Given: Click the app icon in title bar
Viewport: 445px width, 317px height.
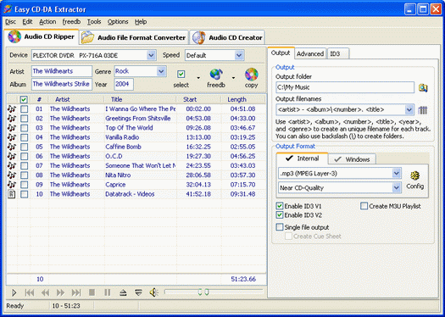Looking at the screenshot, I should pos(8,9).
